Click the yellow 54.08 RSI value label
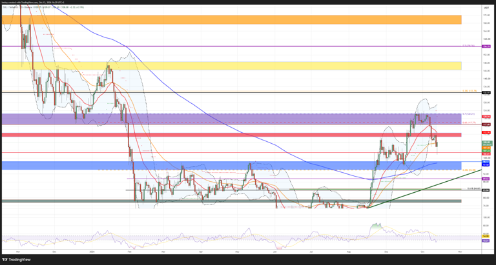Viewport: 496px width, 265px height. click(486, 236)
